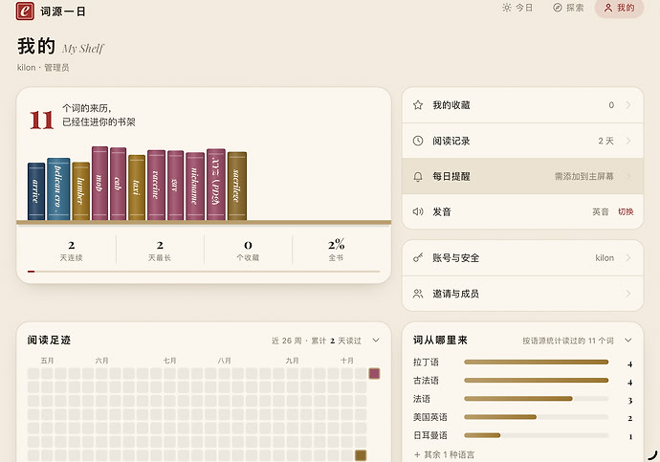The image size is (660, 462).
Task: Click the speaker icon for 发音
Action: coord(418,211)
